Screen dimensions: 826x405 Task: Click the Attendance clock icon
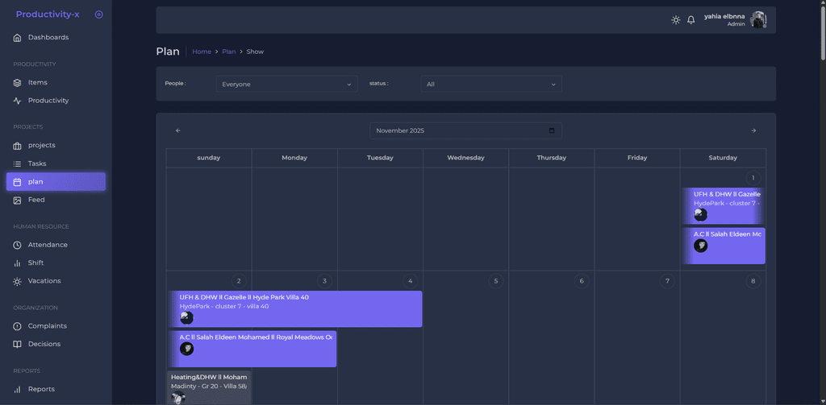pos(18,245)
